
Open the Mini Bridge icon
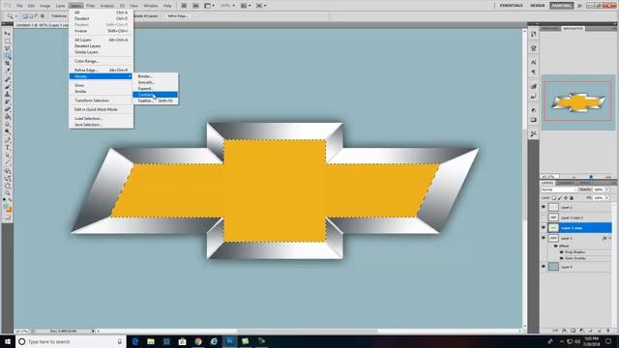point(195,6)
